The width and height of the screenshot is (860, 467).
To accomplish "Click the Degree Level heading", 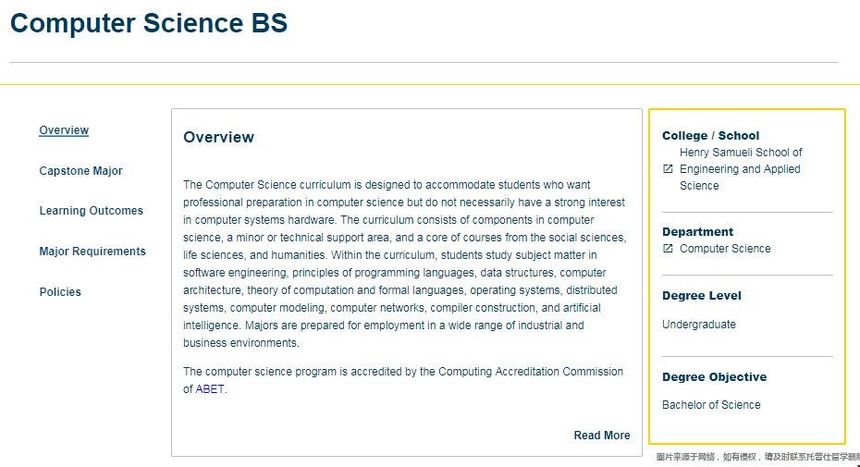I will (x=701, y=296).
